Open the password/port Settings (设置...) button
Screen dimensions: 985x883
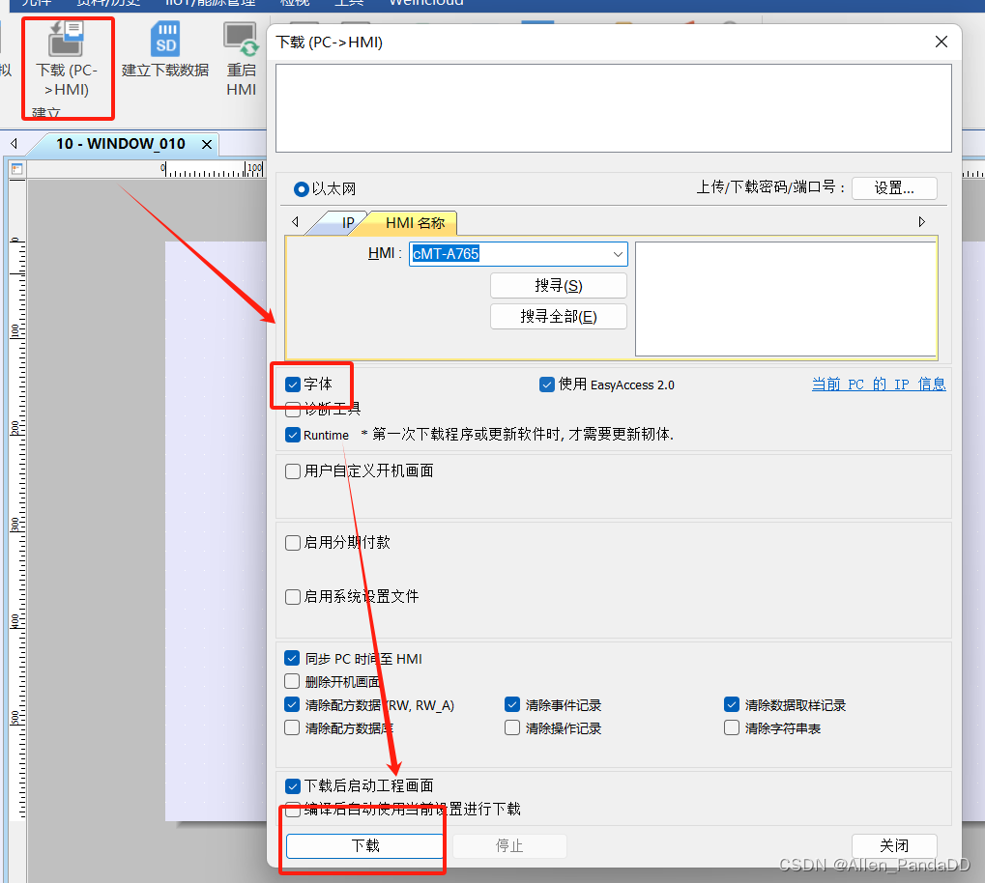(x=894, y=187)
